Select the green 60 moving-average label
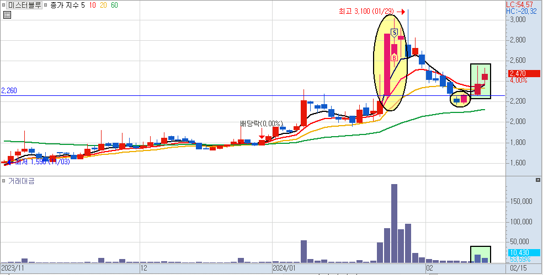The image size is (543, 275). pyautogui.click(x=114, y=6)
